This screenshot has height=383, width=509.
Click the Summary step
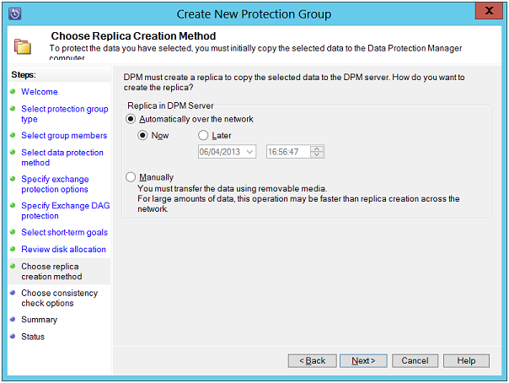(x=39, y=320)
